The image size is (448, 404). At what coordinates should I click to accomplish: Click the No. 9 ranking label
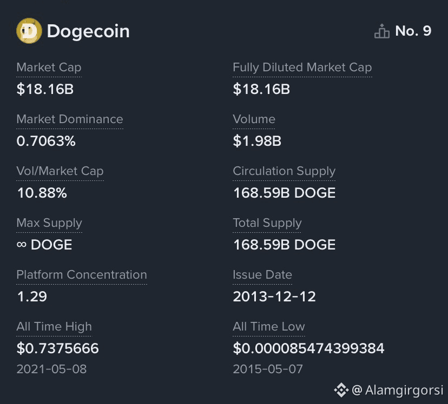pos(412,31)
